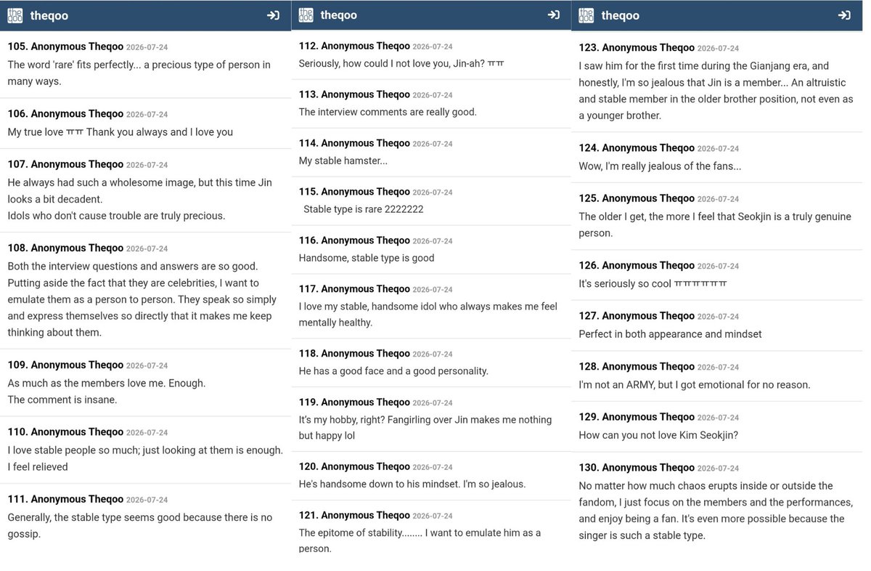This screenshot has width=871, height=571.
Task: Click "My true love" comment text
Action: (120, 132)
